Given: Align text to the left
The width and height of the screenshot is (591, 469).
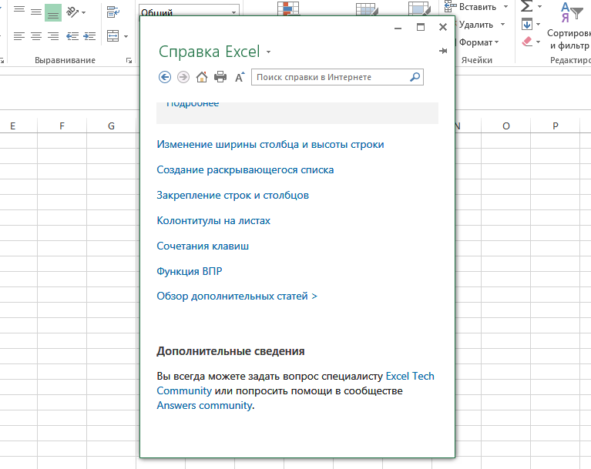Looking at the screenshot, I should tap(19, 36).
